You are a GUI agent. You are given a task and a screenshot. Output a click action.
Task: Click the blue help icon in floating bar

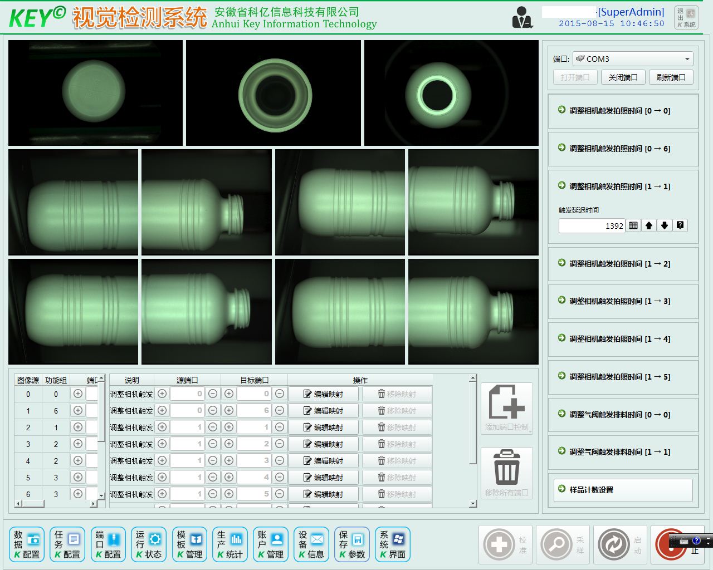pos(696,541)
